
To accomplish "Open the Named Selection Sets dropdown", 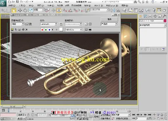I will [99, 10].
